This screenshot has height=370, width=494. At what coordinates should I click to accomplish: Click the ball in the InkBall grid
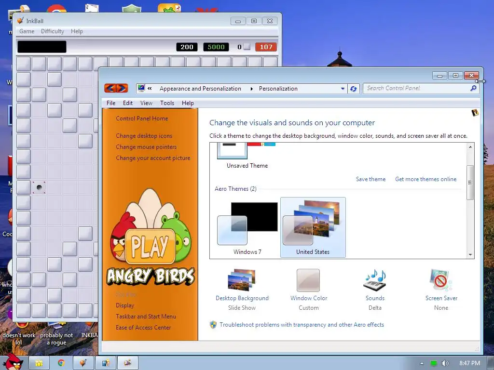[39, 187]
